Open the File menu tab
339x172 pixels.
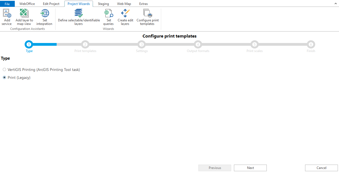click(x=7, y=4)
